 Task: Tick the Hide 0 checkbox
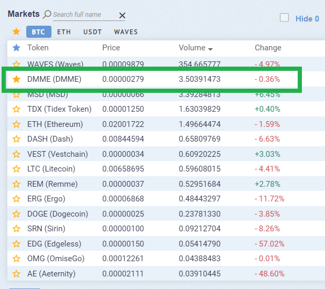pyautogui.click(x=284, y=18)
